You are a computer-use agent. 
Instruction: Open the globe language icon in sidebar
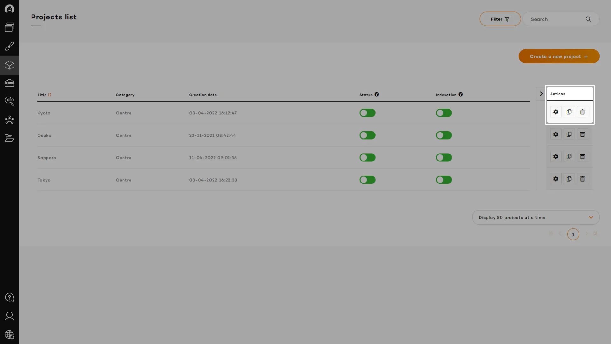10,335
